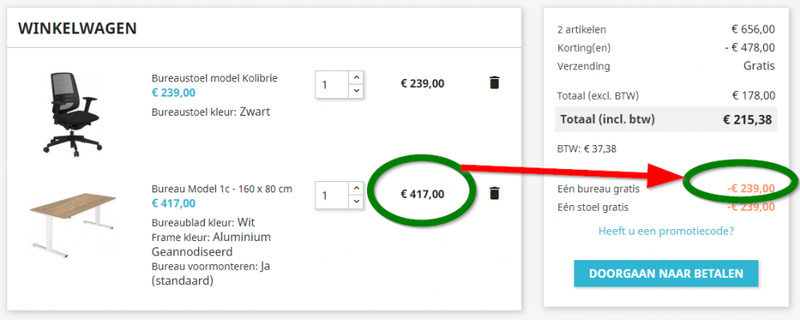Click the blue € 239,00 chair unit price
Image resolution: width=800 pixels, height=320 pixels.
[174, 93]
